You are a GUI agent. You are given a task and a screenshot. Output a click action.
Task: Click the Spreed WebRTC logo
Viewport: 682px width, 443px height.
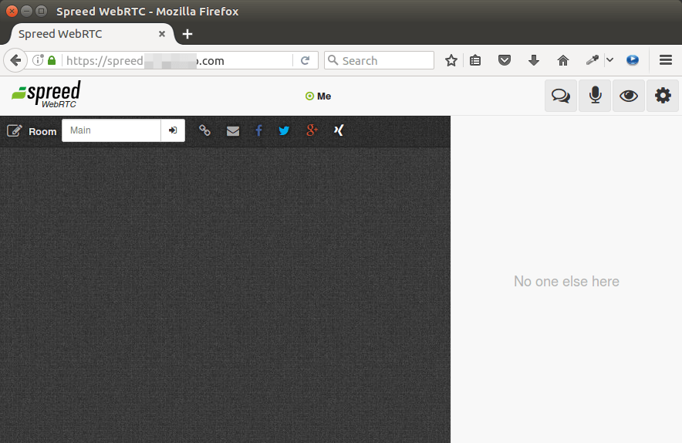point(46,95)
